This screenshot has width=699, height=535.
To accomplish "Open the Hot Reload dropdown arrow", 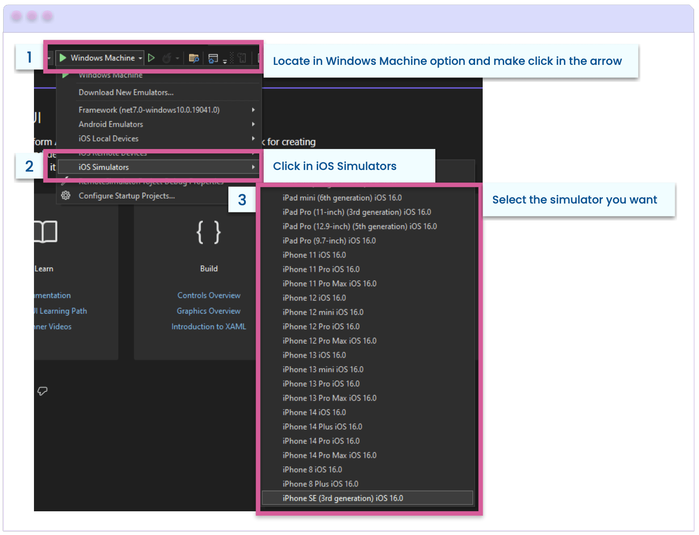I will [x=177, y=58].
